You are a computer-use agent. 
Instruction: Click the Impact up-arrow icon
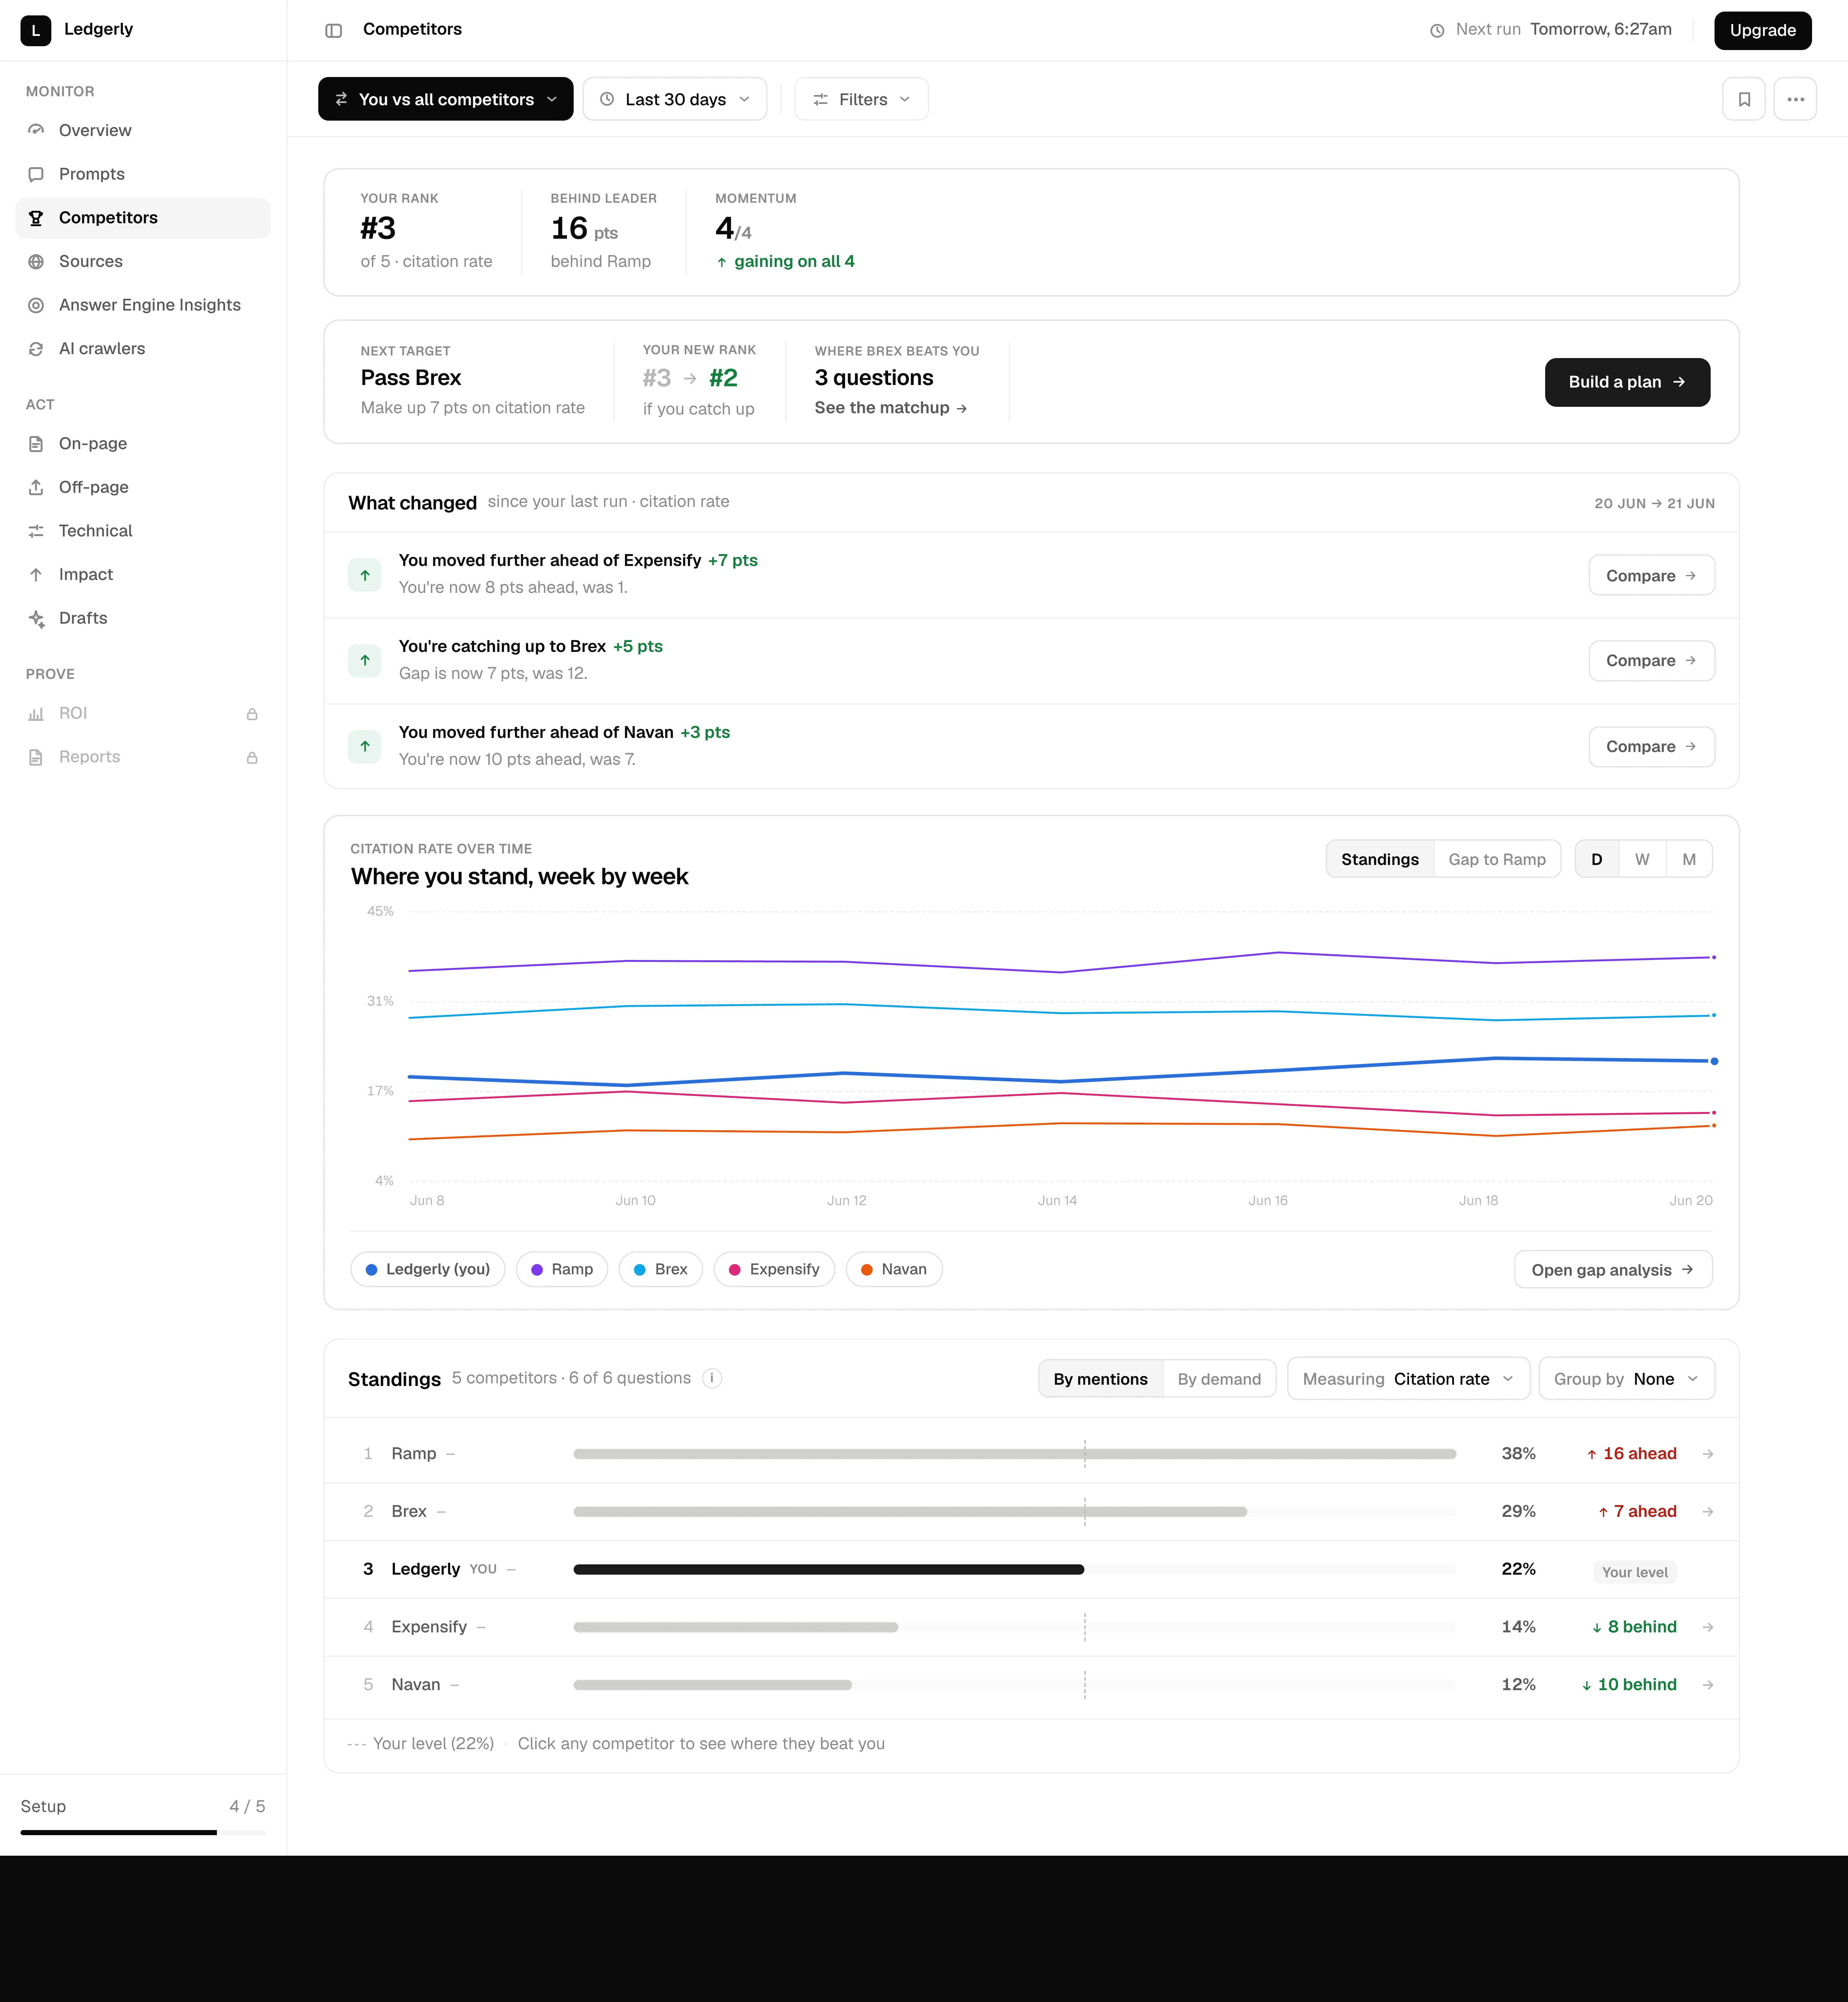click(x=36, y=575)
